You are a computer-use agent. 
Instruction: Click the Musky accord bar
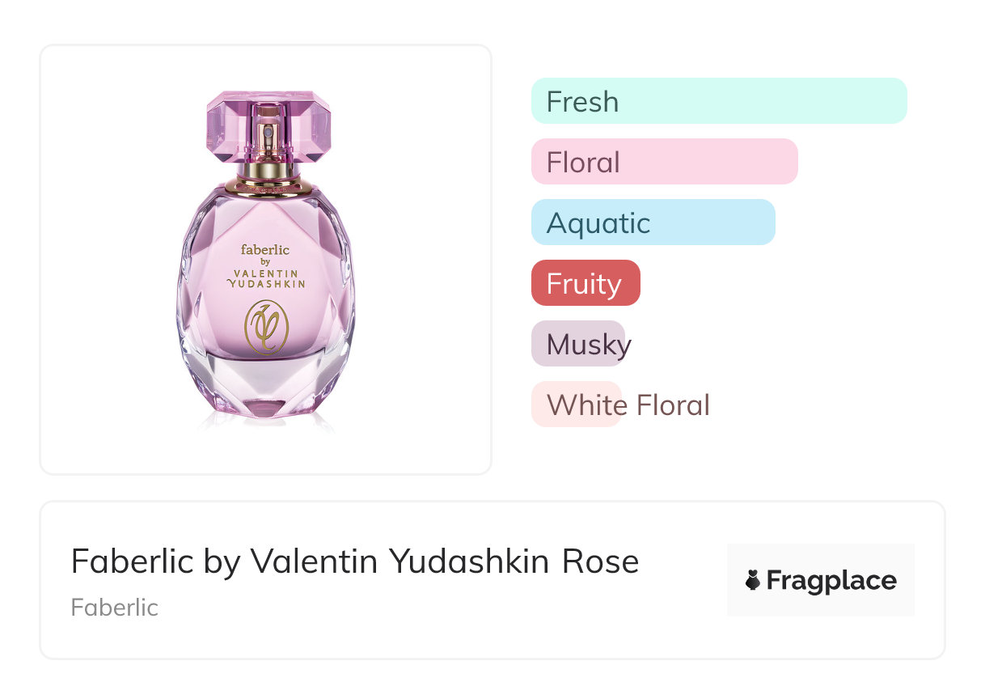[x=578, y=344]
